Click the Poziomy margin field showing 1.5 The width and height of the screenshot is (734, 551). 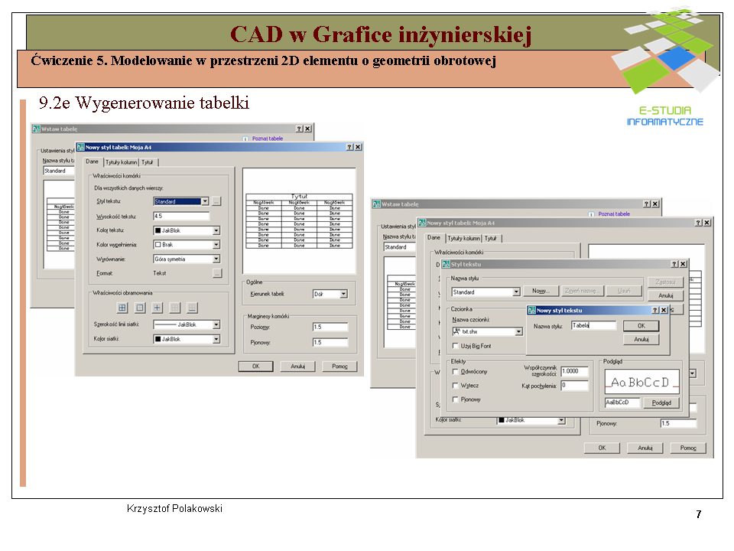tap(330, 327)
